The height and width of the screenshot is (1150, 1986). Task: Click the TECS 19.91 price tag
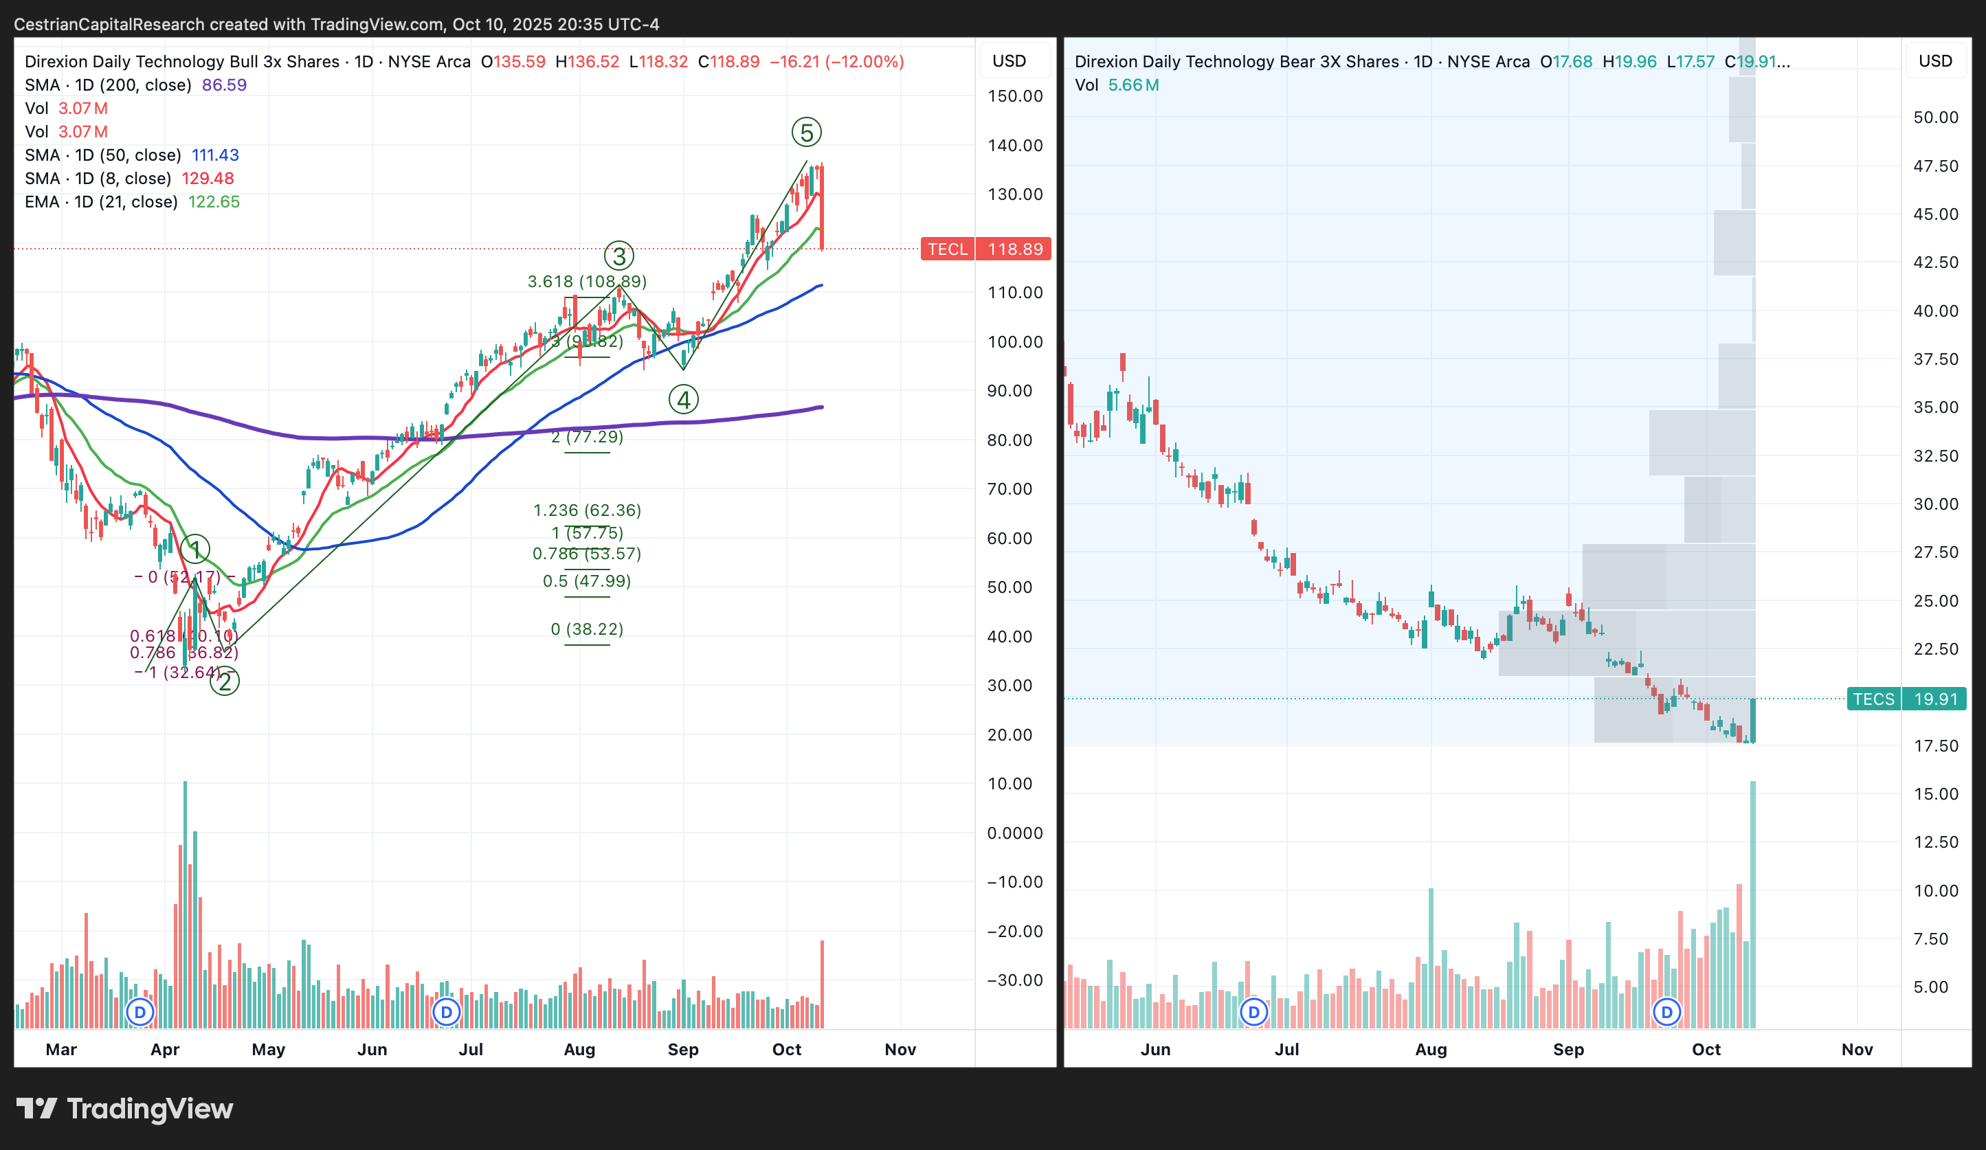click(x=1906, y=699)
